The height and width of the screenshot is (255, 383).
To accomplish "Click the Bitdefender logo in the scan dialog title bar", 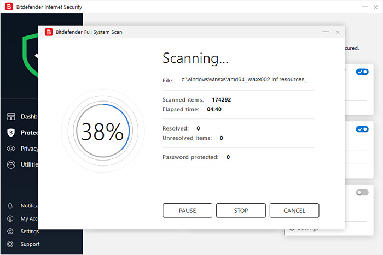I will point(49,32).
